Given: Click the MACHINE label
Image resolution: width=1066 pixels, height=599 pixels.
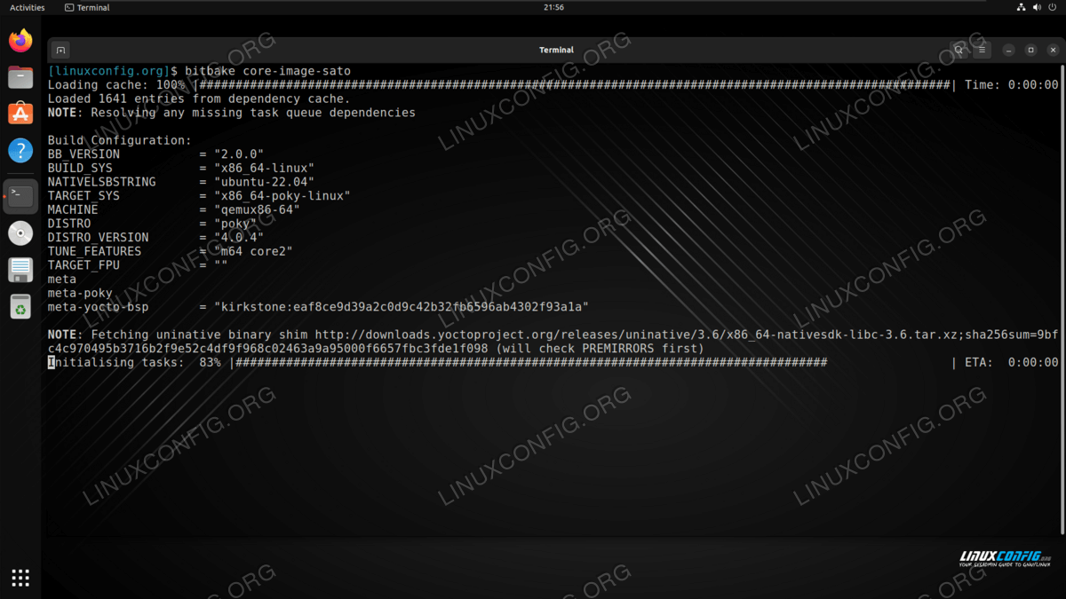Looking at the screenshot, I should click(x=73, y=209).
